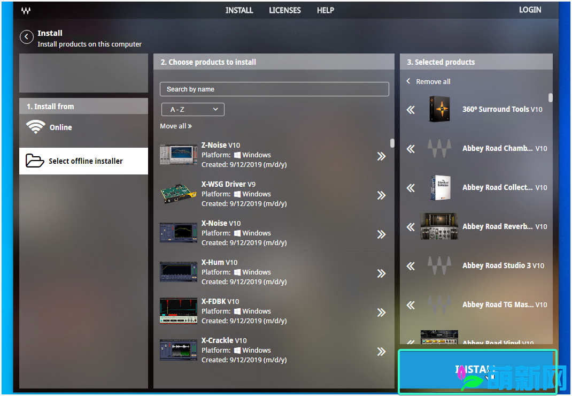This screenshot has height=396, width=572.
Task: Select the X-Crackle V10 product title
Action: [x=224, y=340]
